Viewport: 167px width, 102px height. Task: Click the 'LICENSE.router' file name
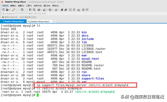pos(94,49)
